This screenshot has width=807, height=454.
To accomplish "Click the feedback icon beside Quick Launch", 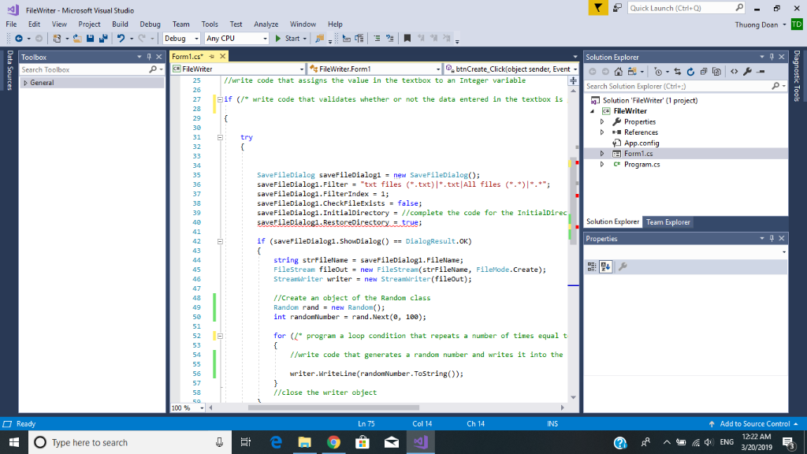I will (x=617, y=8).
